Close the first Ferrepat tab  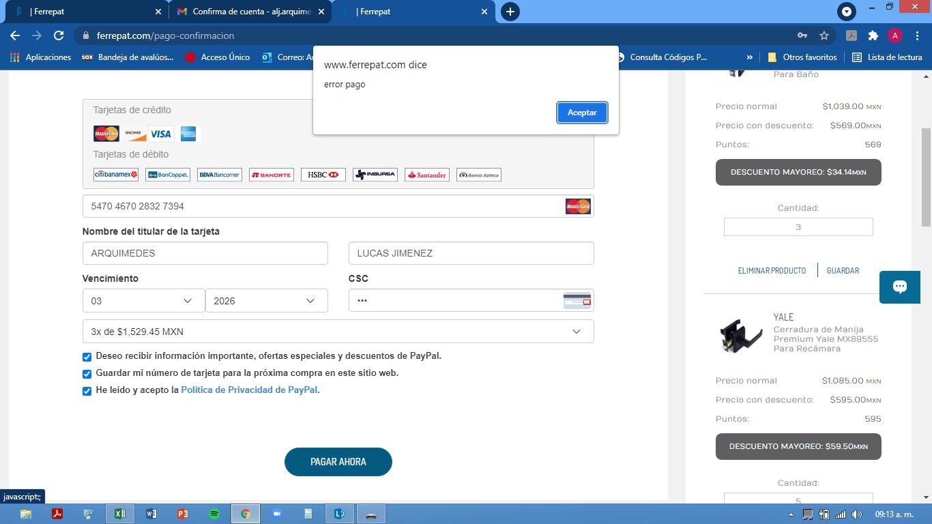tap(158, 12)
